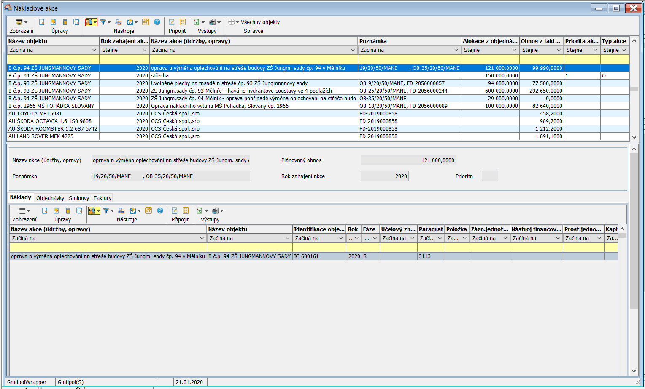The image size is (645, 389).
Task: Click the new record icon in upper toolbar
Action: [42, 22]
